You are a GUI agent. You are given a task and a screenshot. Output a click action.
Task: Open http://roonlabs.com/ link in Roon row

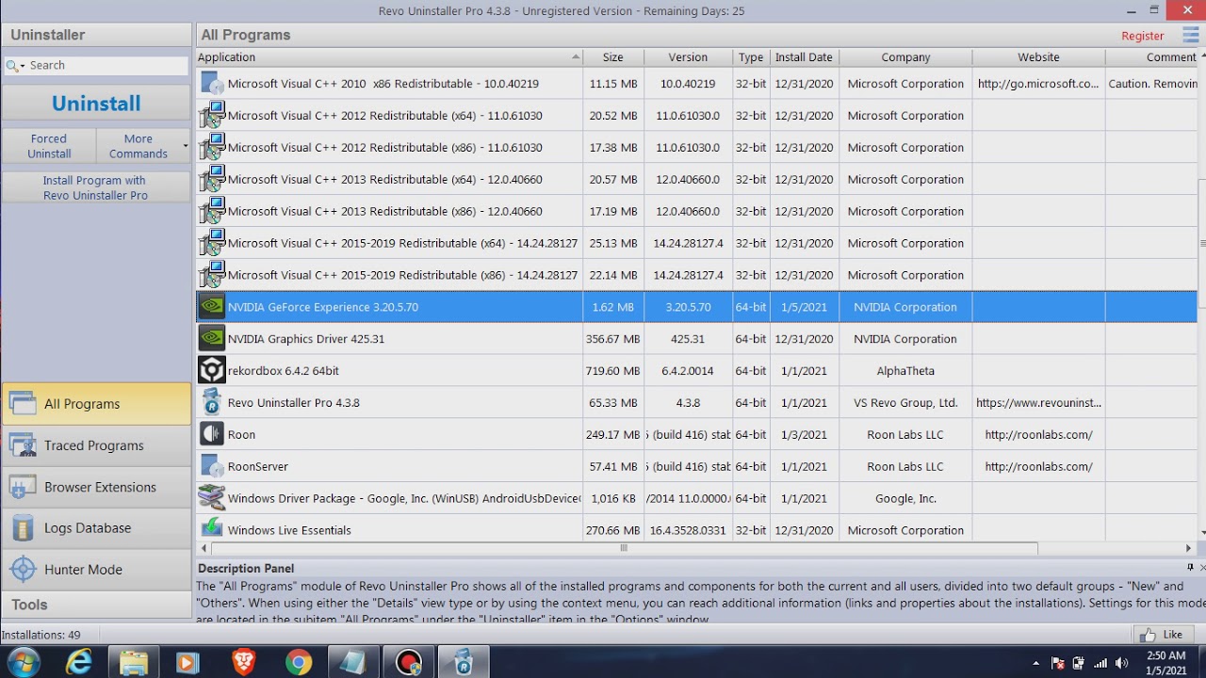point(1038,434)
